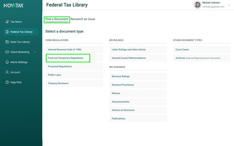Click the Alerts Settings bell icon
This screenshot has height=146, width=234.
(7, 62)
